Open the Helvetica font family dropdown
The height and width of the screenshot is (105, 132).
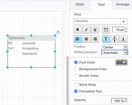point(101,21)
